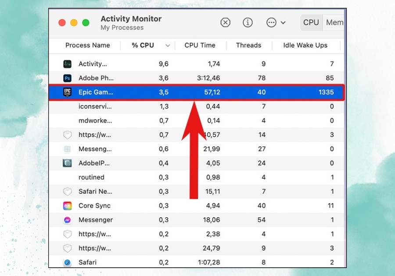Sort by Threads column header
Image resolution: width=395 pixels, height=276 pixels.
click(249, 45)
